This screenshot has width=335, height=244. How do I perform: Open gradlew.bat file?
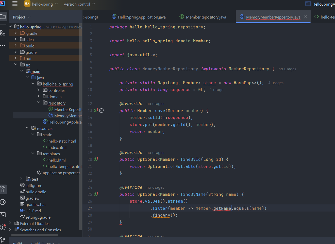point(33,204)
